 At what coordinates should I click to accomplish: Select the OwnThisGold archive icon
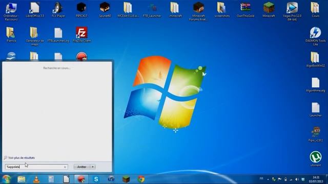coord(245,10)
